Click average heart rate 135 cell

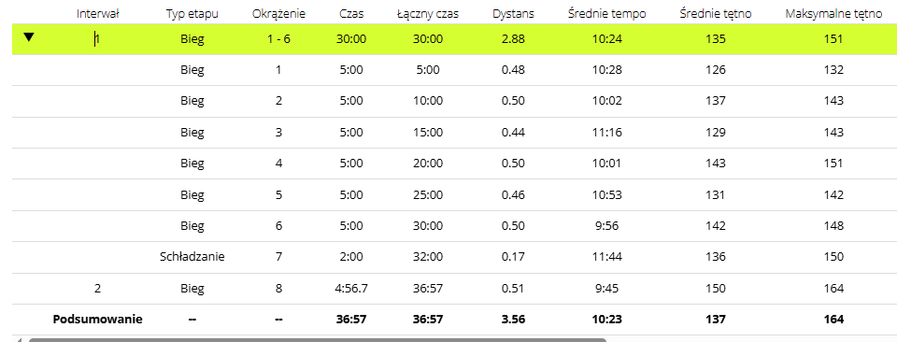716,39
